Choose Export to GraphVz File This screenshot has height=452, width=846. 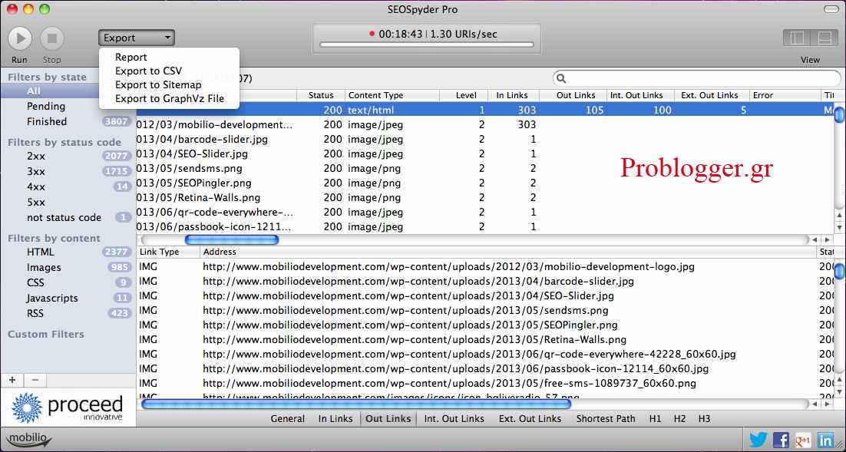[170, 99]
